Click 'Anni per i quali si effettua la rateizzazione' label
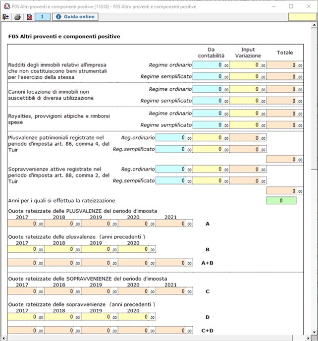The height and width of the screenshot is (341, 318). [62, 201]
